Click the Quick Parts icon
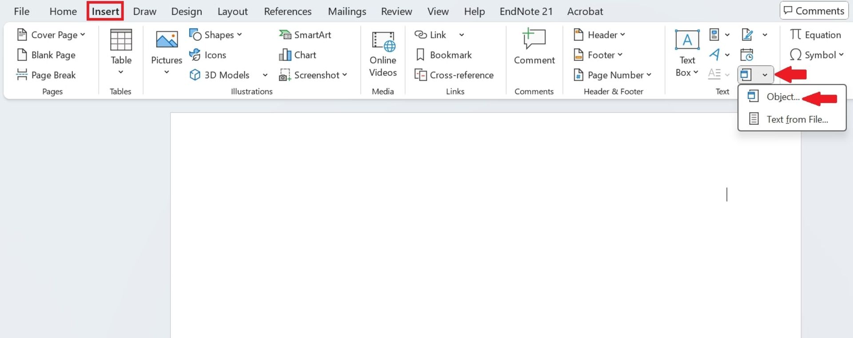 coord(714,35)
